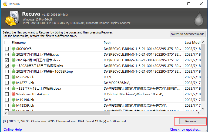Viewport: 208px width, 132px height.
Task: Click the vertical scrollbar thumb
Action: (x=203, y=73)
